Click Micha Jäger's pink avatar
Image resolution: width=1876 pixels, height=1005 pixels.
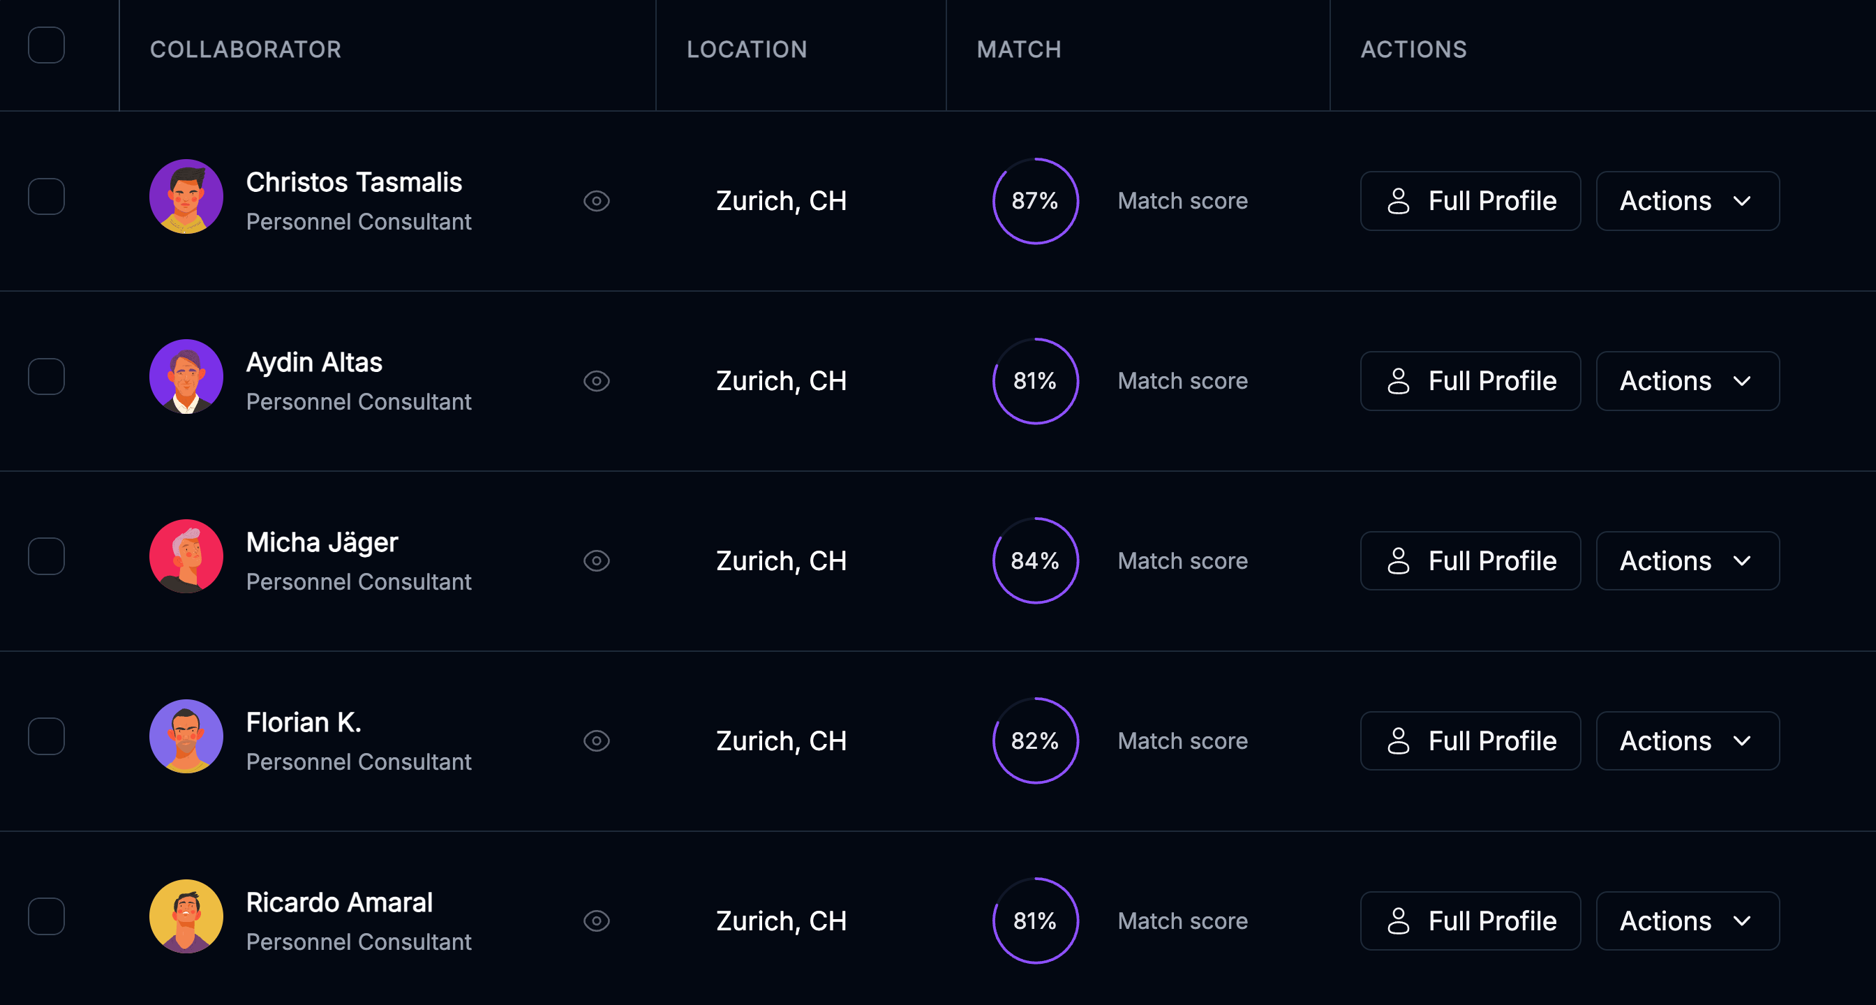point(186,556)
